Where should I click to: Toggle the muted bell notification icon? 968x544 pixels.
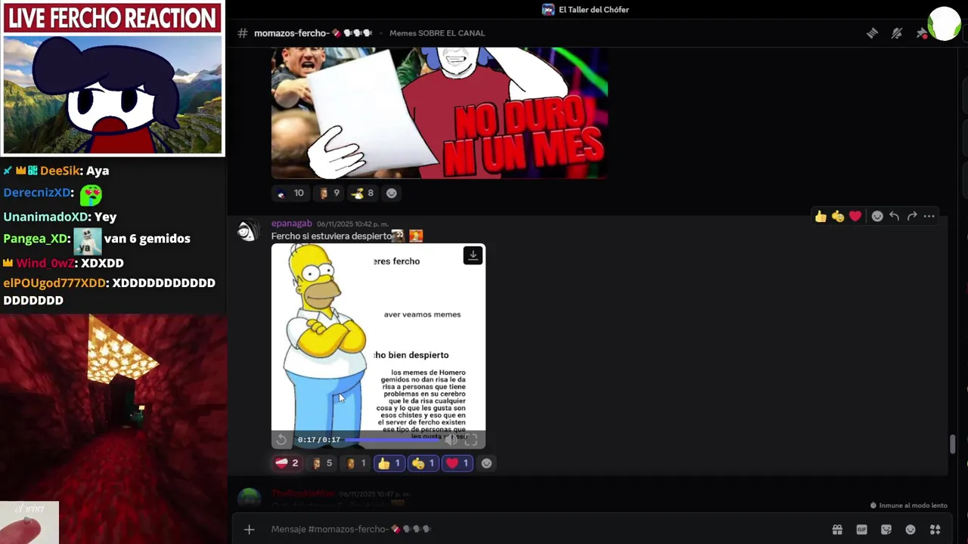point(897,33)
